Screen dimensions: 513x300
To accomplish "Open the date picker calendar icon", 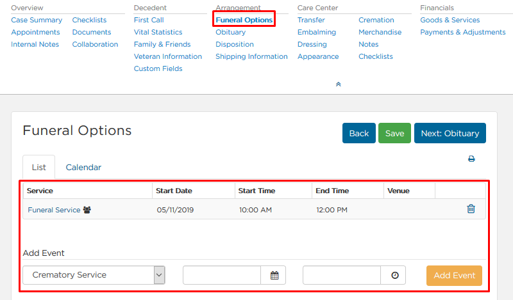I will tap(274, 275).
